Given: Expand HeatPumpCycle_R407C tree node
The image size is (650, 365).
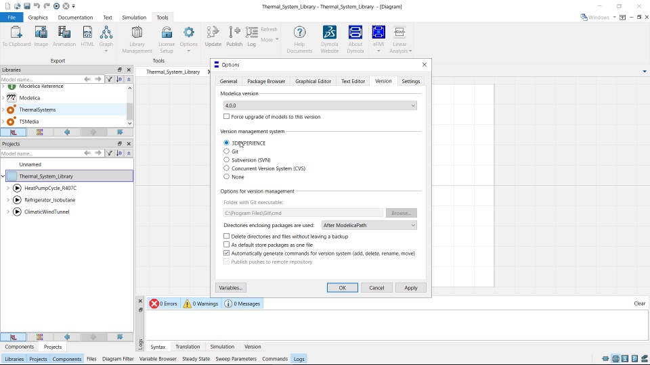Looking at the screenshot, I should [x=8, y=188].
